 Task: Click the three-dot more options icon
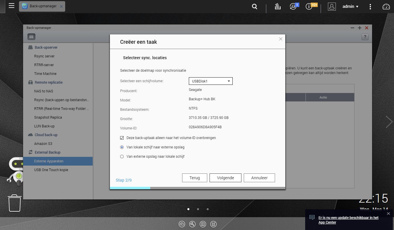(x=370, y=6)
